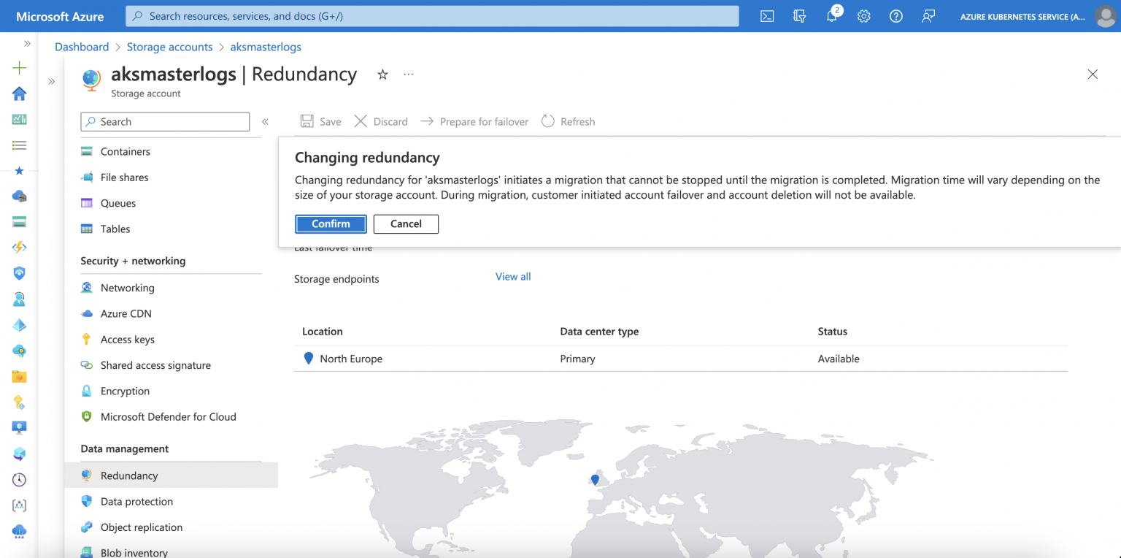The width and height of the screenshot is (1121, 558).
Task: Go to Storage accounts via breadcrumb
Action: pos(169,47)
